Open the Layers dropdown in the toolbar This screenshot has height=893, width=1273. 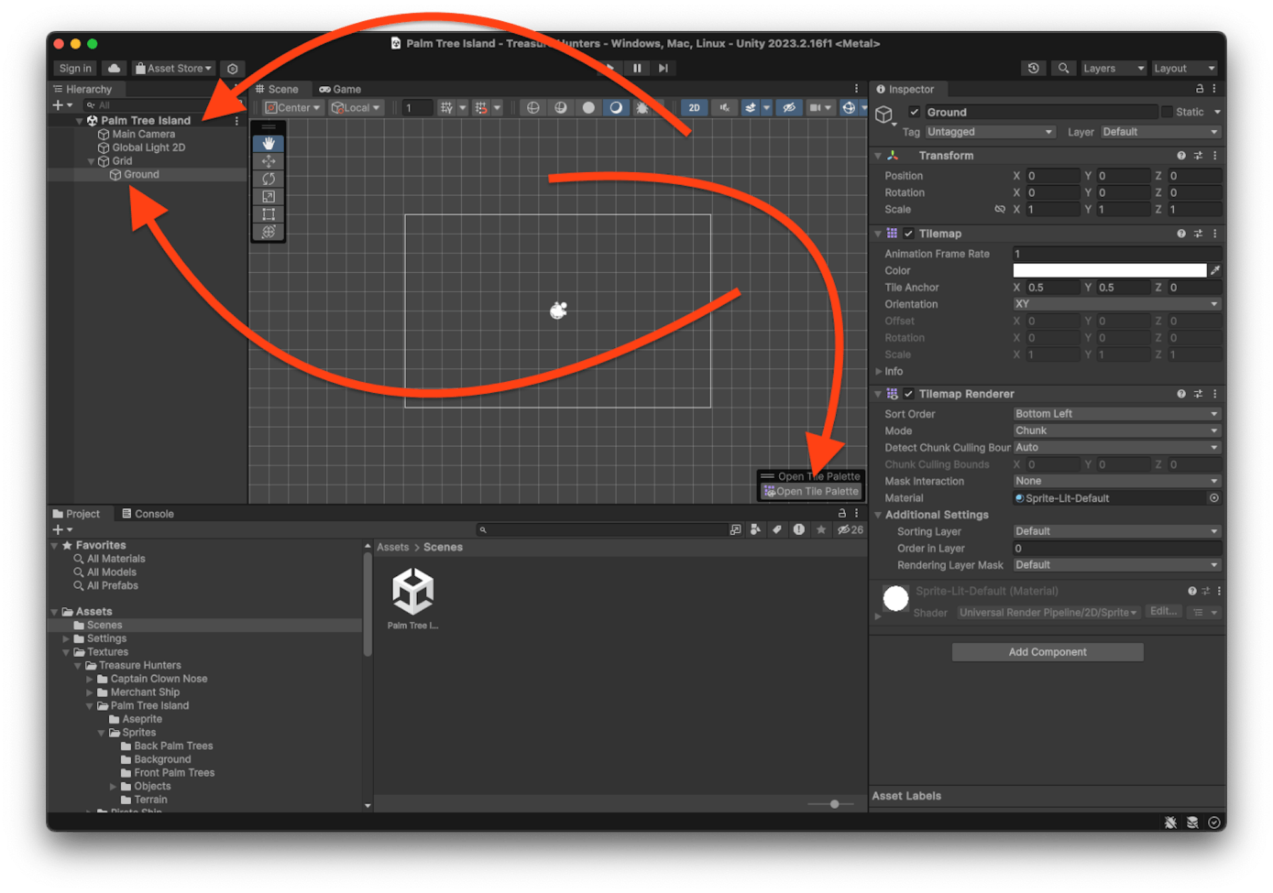(1113, 68)
